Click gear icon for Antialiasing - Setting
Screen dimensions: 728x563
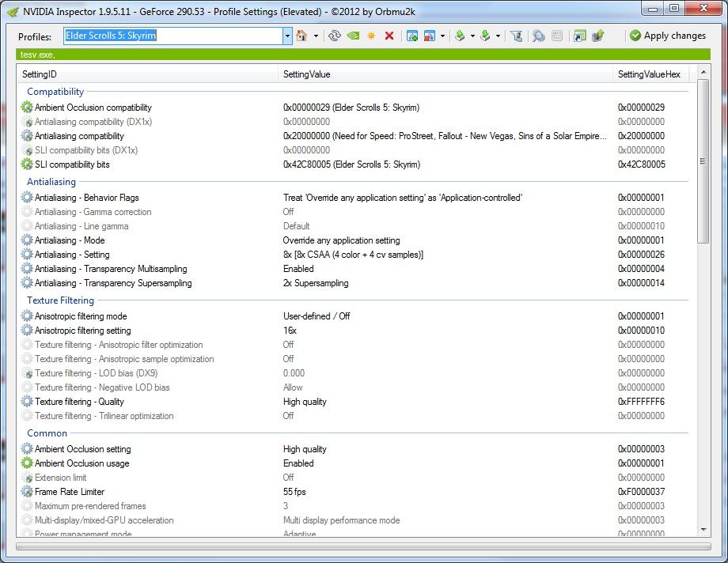click(x=27, y=255)
